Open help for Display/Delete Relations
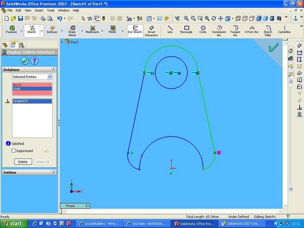This screenshot has height=228, width=304. (x=34, y=60)
